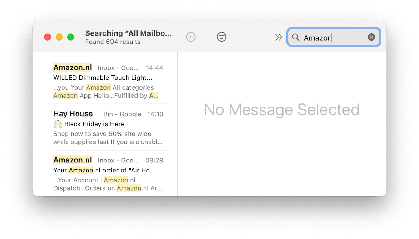Click the 14:44 timestamp on first email
Viewport: 419px width, 239px height.
point(154,68)
